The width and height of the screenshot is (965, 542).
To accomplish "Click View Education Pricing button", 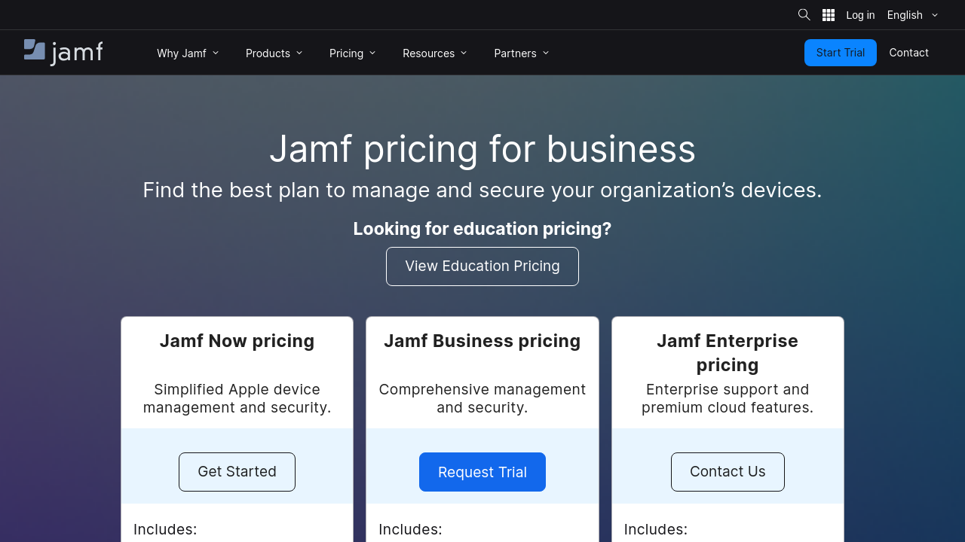I will [482, 266].
